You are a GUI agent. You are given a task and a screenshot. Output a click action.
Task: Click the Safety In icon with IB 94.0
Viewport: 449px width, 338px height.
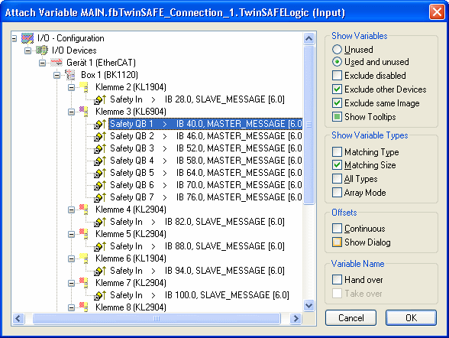tap(100, 271)
